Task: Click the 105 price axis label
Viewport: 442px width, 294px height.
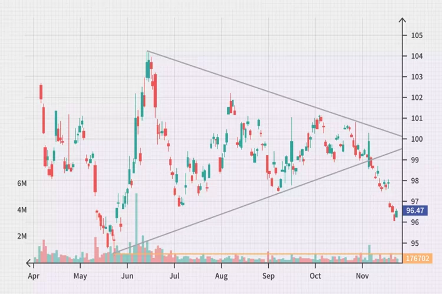Action: click(x=417, y=35)
